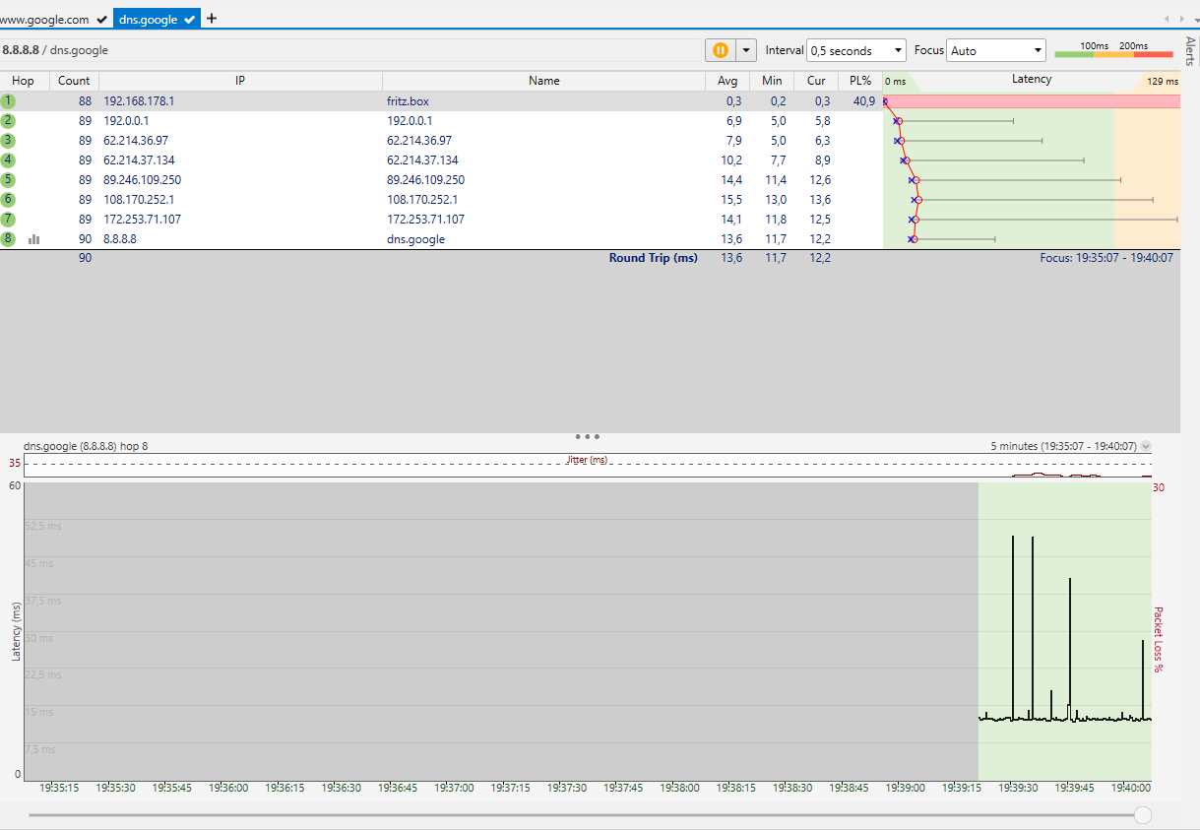1200x830 pixels.
Task: Click the bottom timeline slider handle
Action: point(1143,814)
